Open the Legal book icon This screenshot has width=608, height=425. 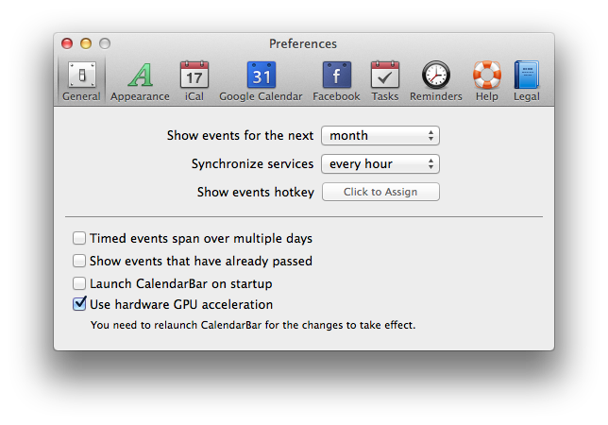(527, 75)
